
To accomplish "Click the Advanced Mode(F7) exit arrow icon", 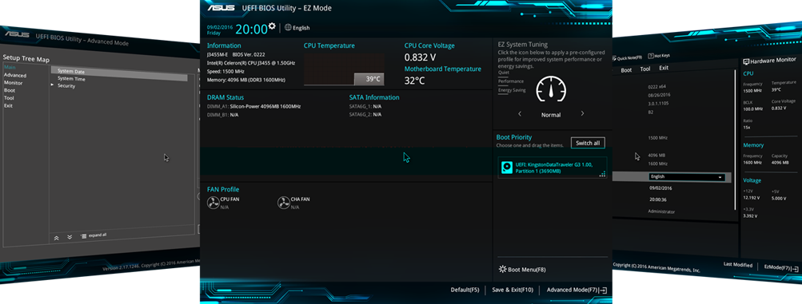I will (604, 290).
